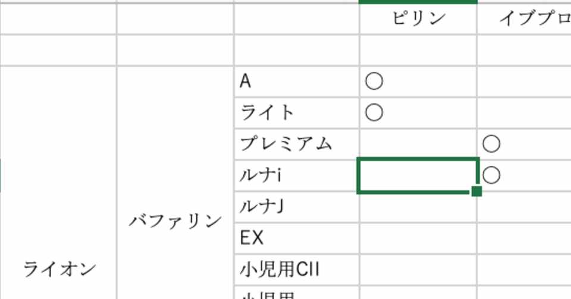Click the green fill handle of selected cell
The height and width of the screenshot is (299, 571).
[x=476, y=191]
